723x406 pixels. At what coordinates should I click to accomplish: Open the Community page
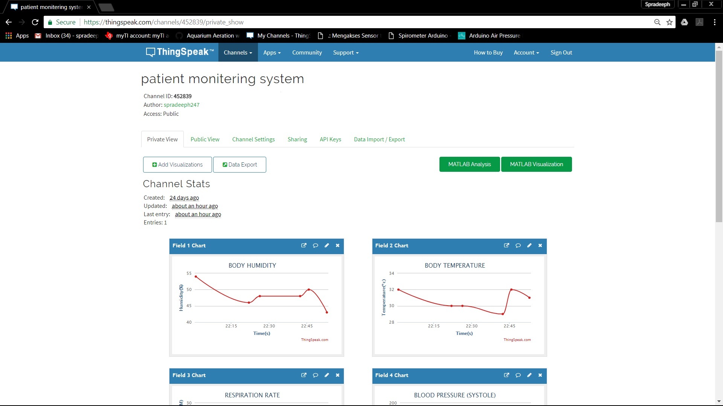coord(307,53)
